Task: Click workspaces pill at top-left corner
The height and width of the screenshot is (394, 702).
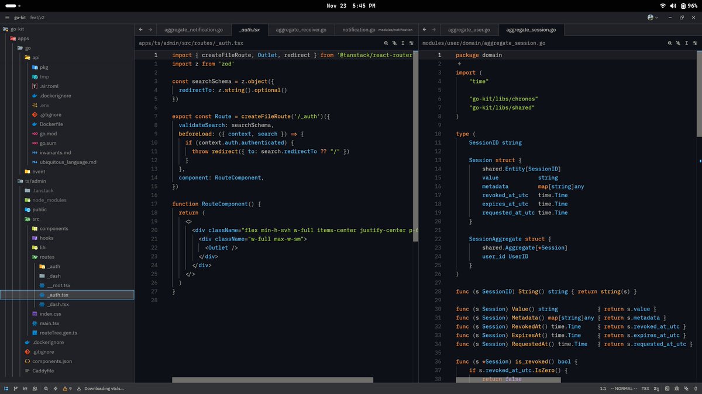Action: click(11, 5)
